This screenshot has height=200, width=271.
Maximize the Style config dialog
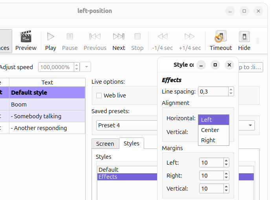point(215,65)
